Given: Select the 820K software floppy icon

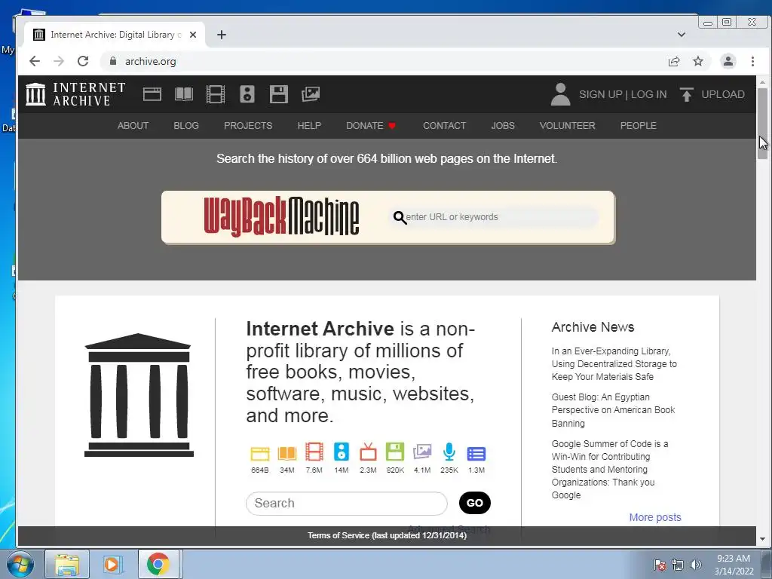Looking at the screenshot, I should [x=395, y=452].
